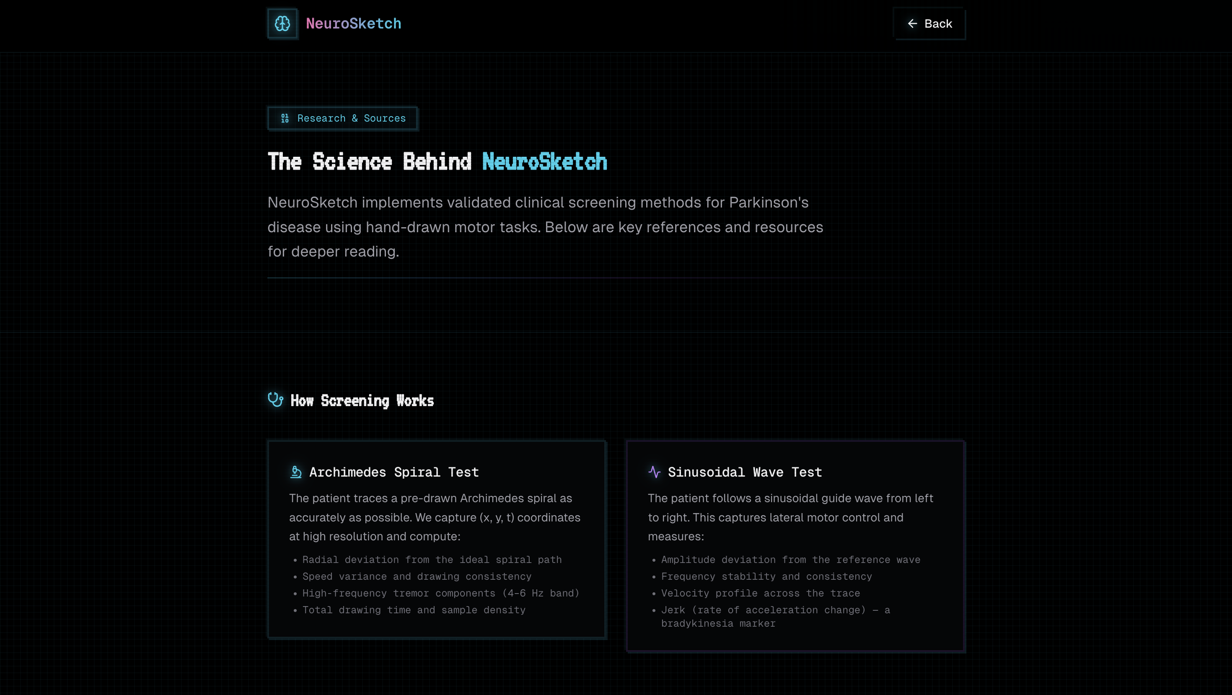The width and height of the screenshot is (1232, 695).
Task: Click the intro paragraph about Parkinson's screening
Action: click(x=545, y=227)
